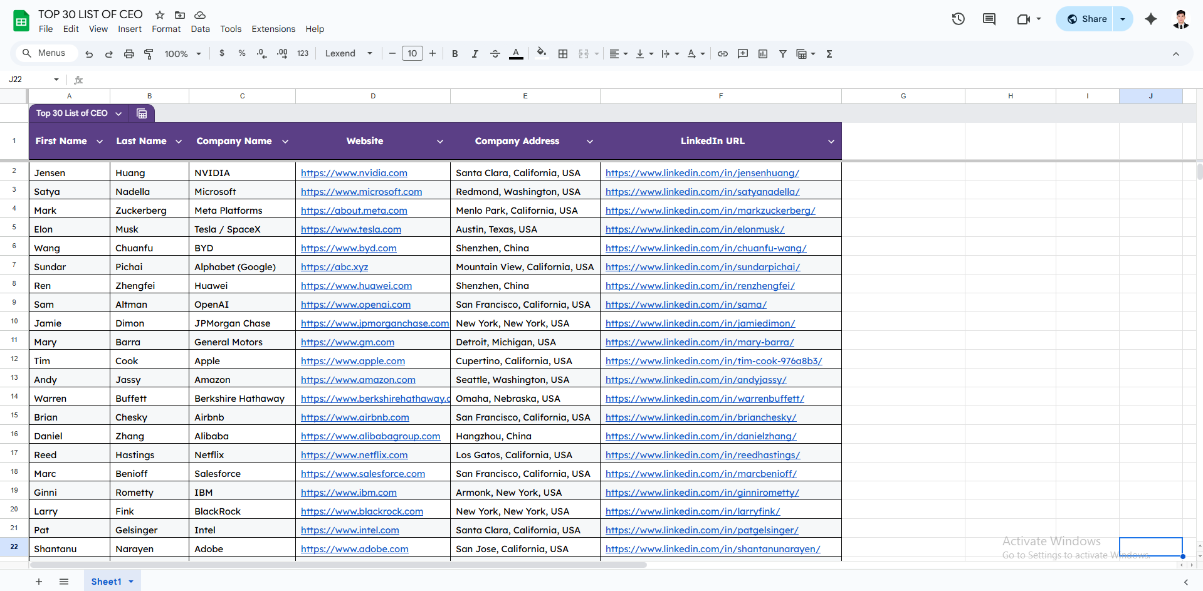Open the Lexend font dropdown
The image size is (1203, 591).
tap(349, 54)
